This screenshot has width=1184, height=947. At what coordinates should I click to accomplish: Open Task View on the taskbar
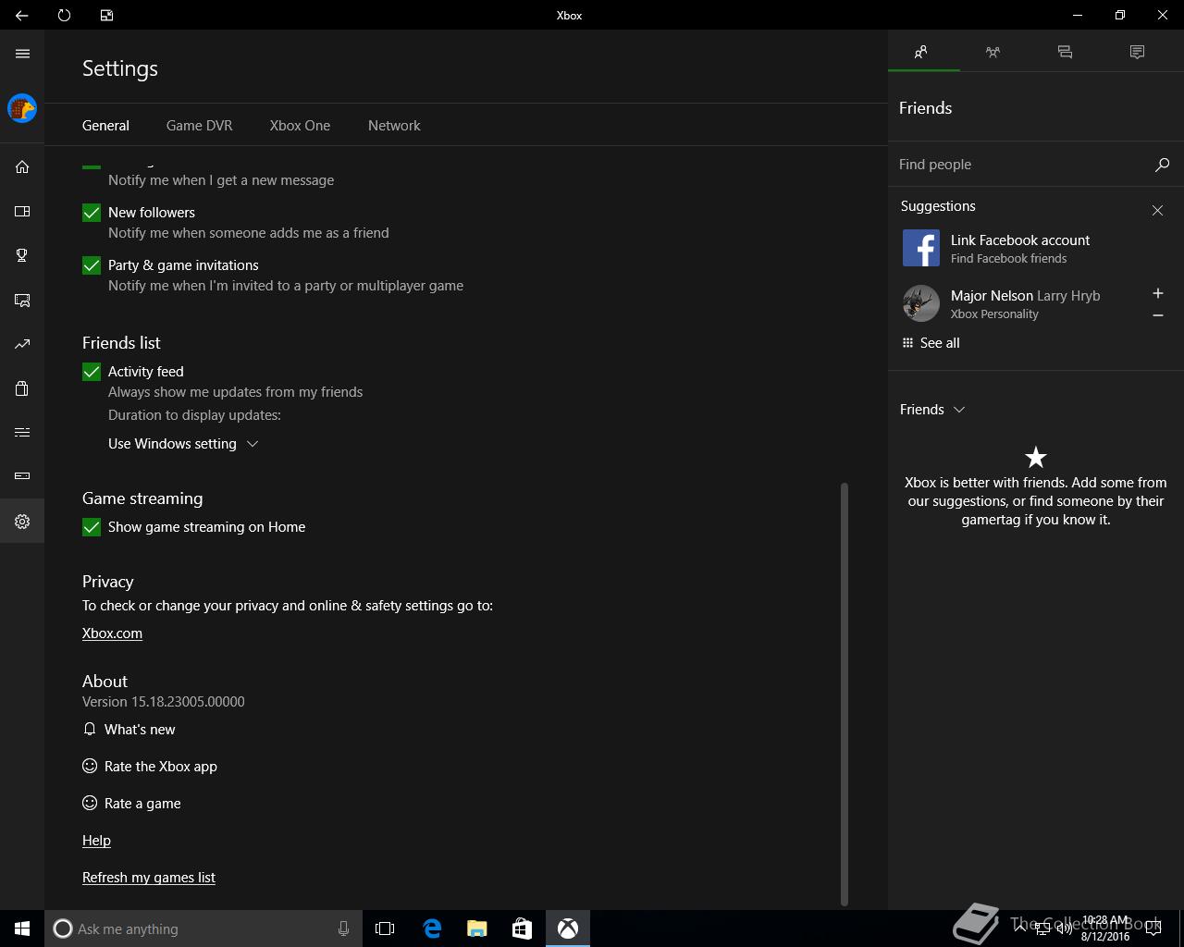[385, 929]
